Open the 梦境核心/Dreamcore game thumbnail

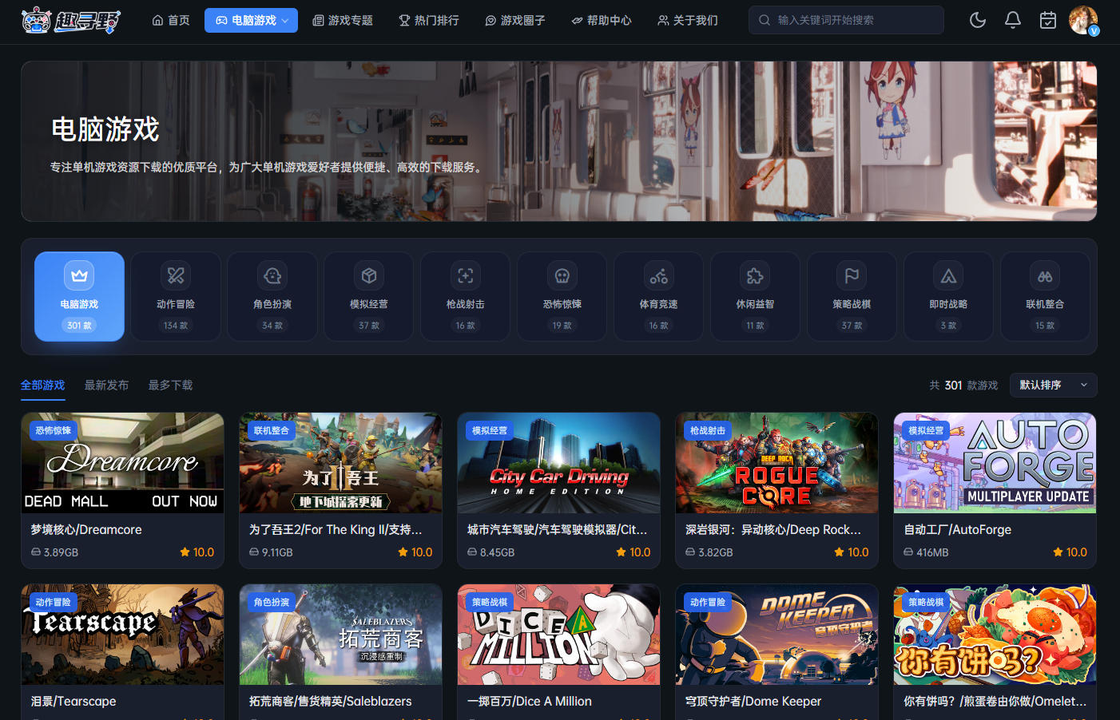(x=122, y=463)
